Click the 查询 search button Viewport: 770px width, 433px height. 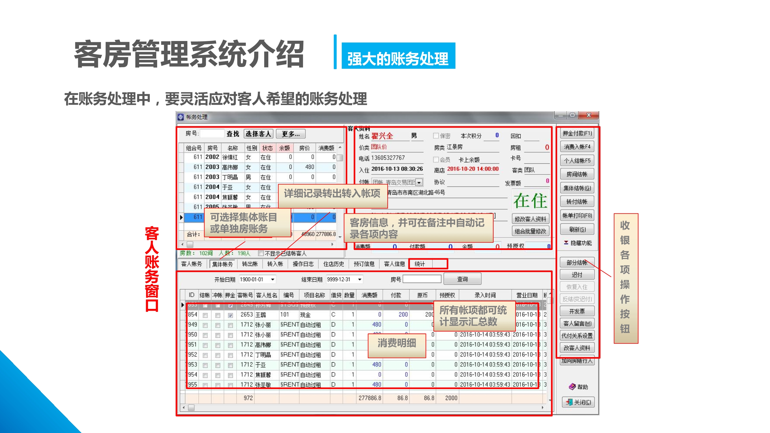[462, 279]
